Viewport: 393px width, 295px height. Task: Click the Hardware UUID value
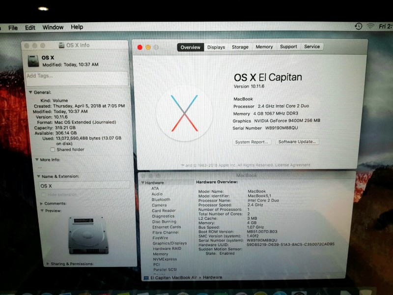click(290, 244)
